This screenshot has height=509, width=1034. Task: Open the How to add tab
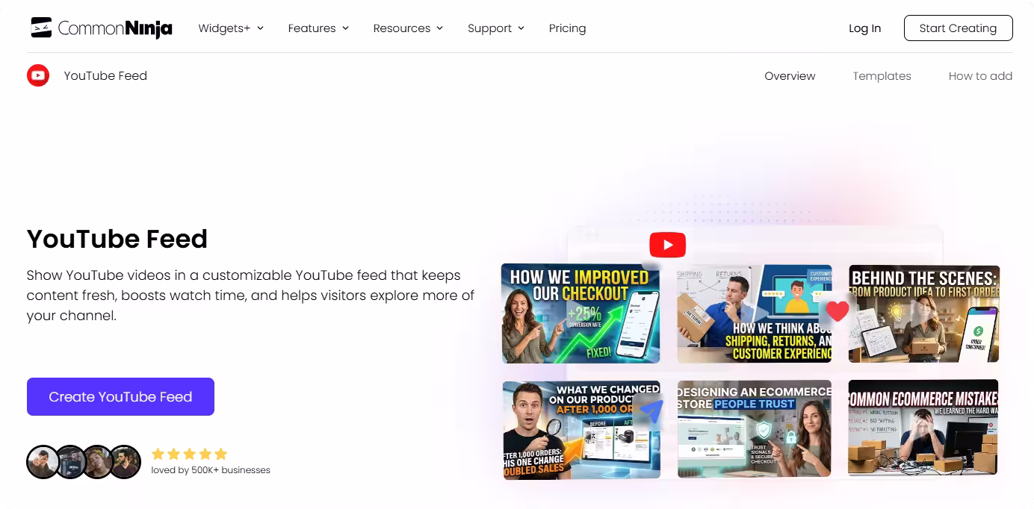[x=980, y=75]
